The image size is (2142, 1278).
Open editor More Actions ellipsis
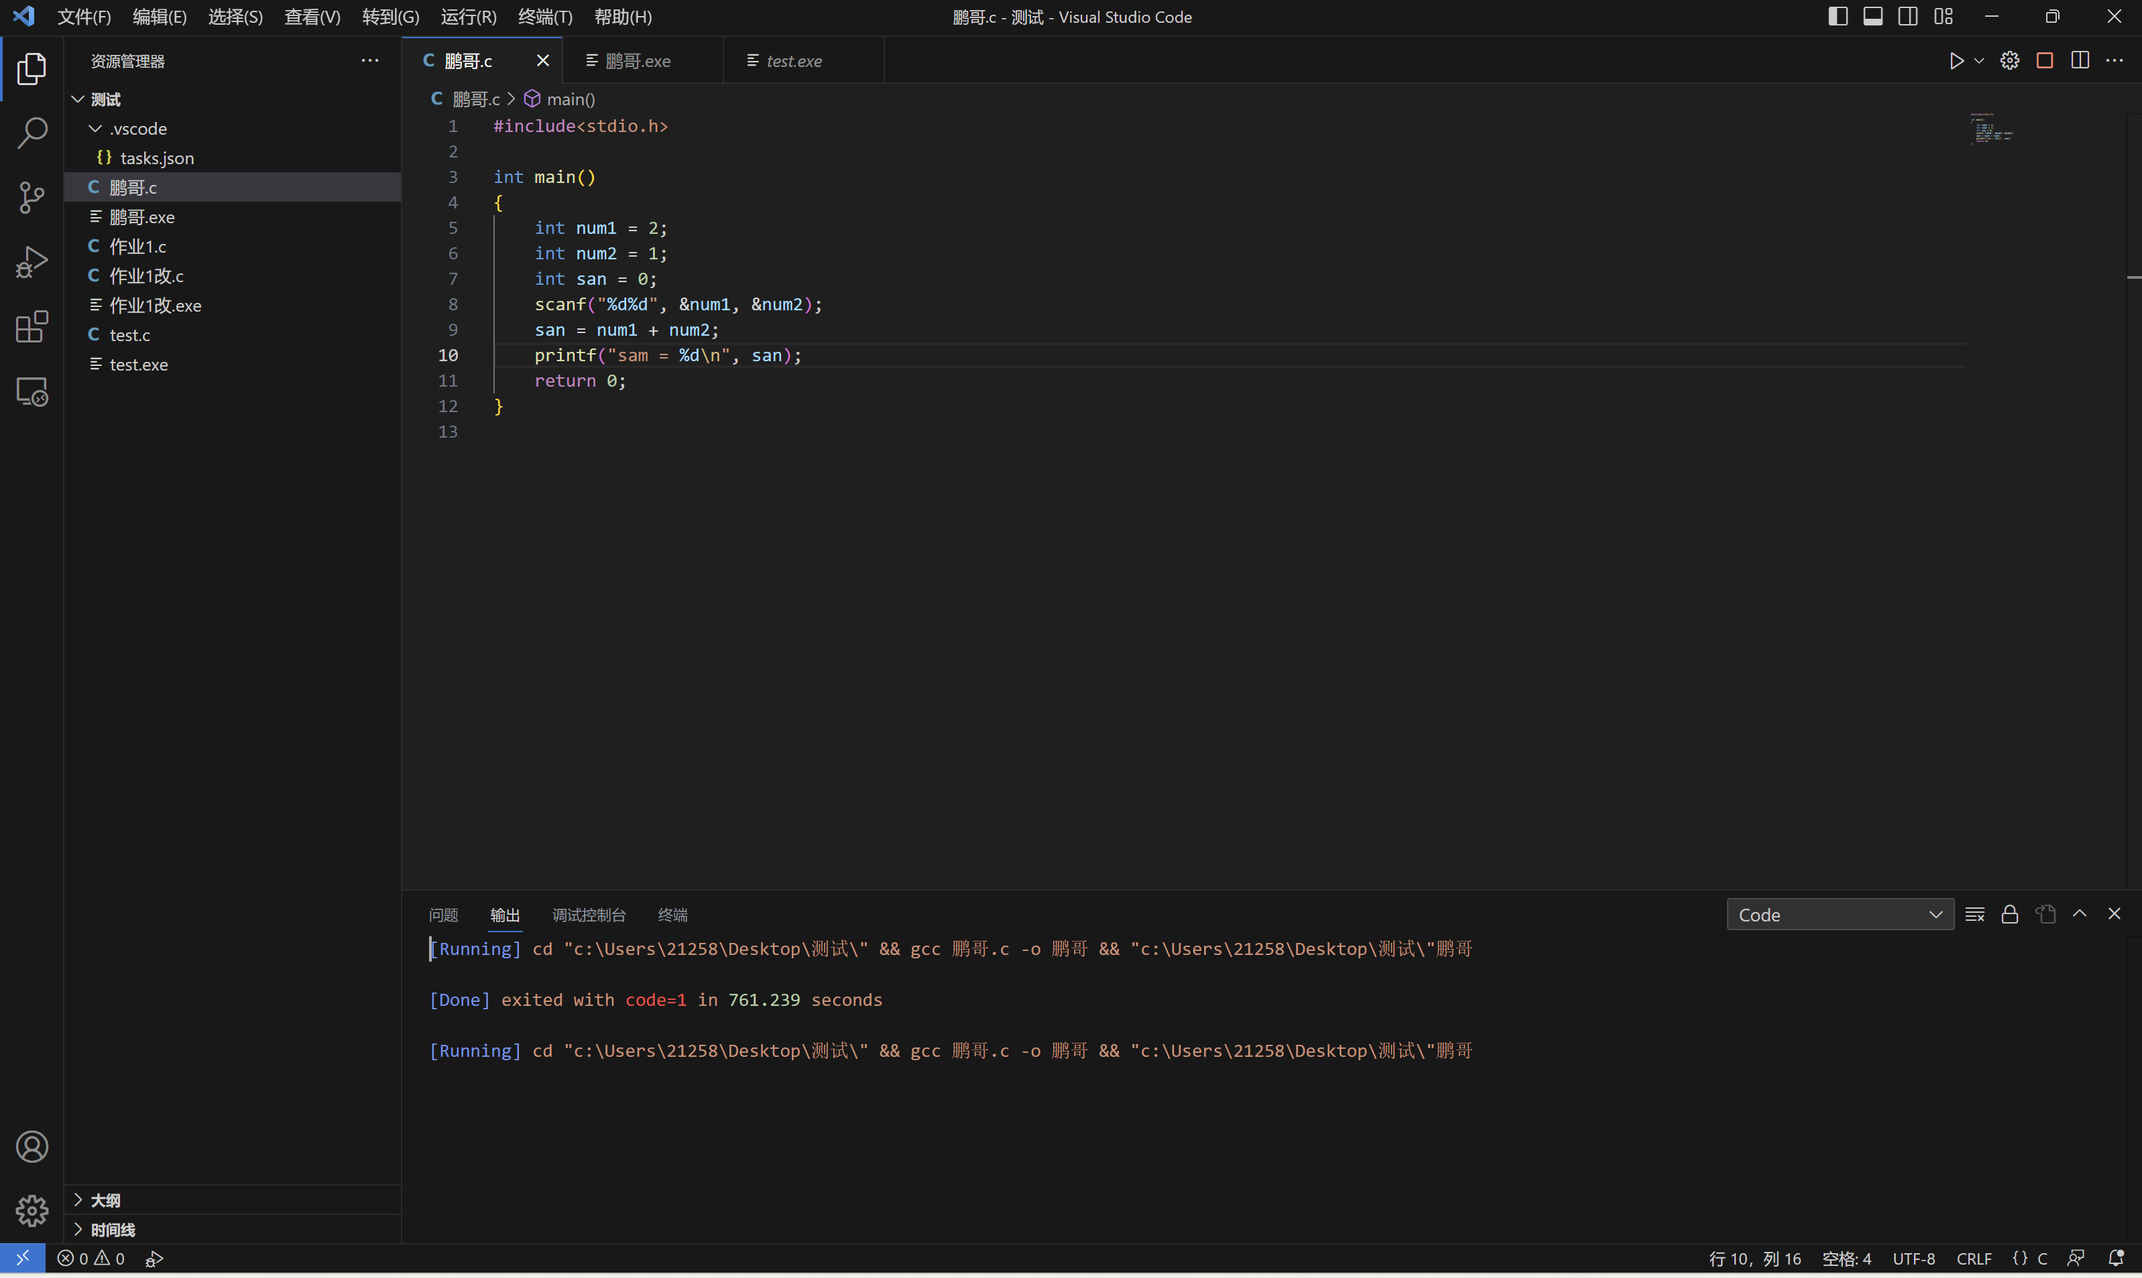(2115, 61)
